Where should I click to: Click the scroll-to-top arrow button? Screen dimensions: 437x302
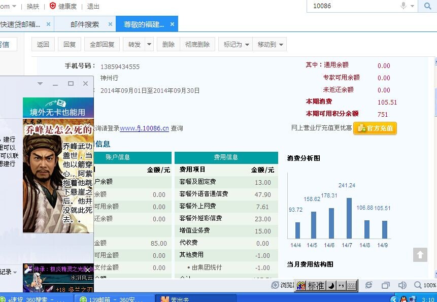tap(420, 255)
